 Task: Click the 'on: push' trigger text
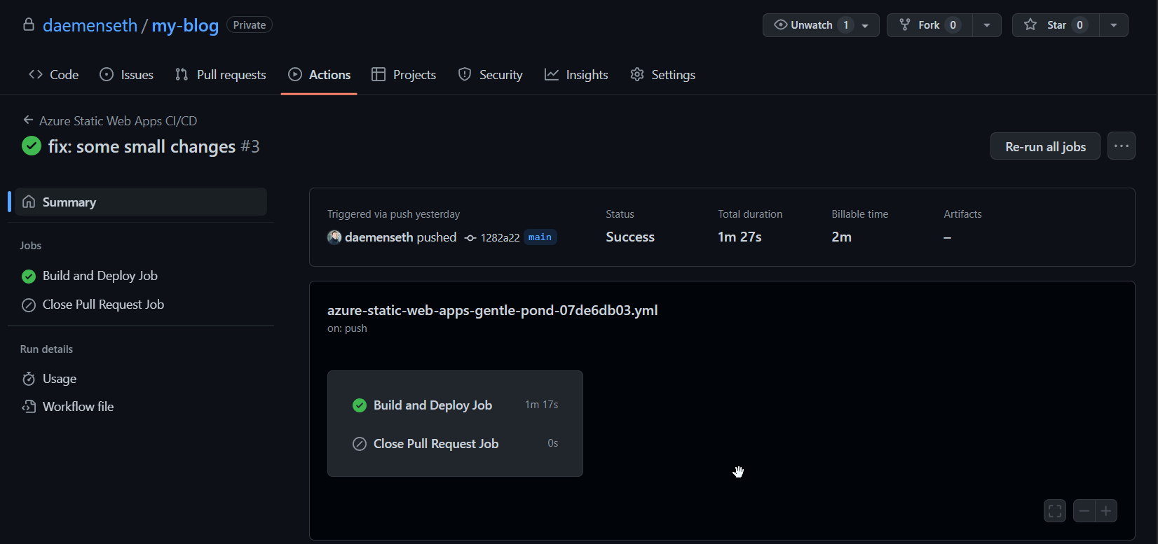coord(347,328)
